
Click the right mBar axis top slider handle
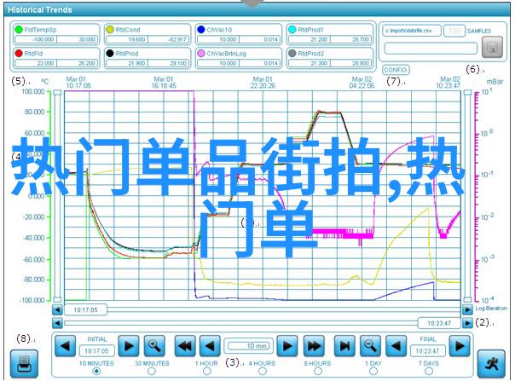(x=468, y=93)
